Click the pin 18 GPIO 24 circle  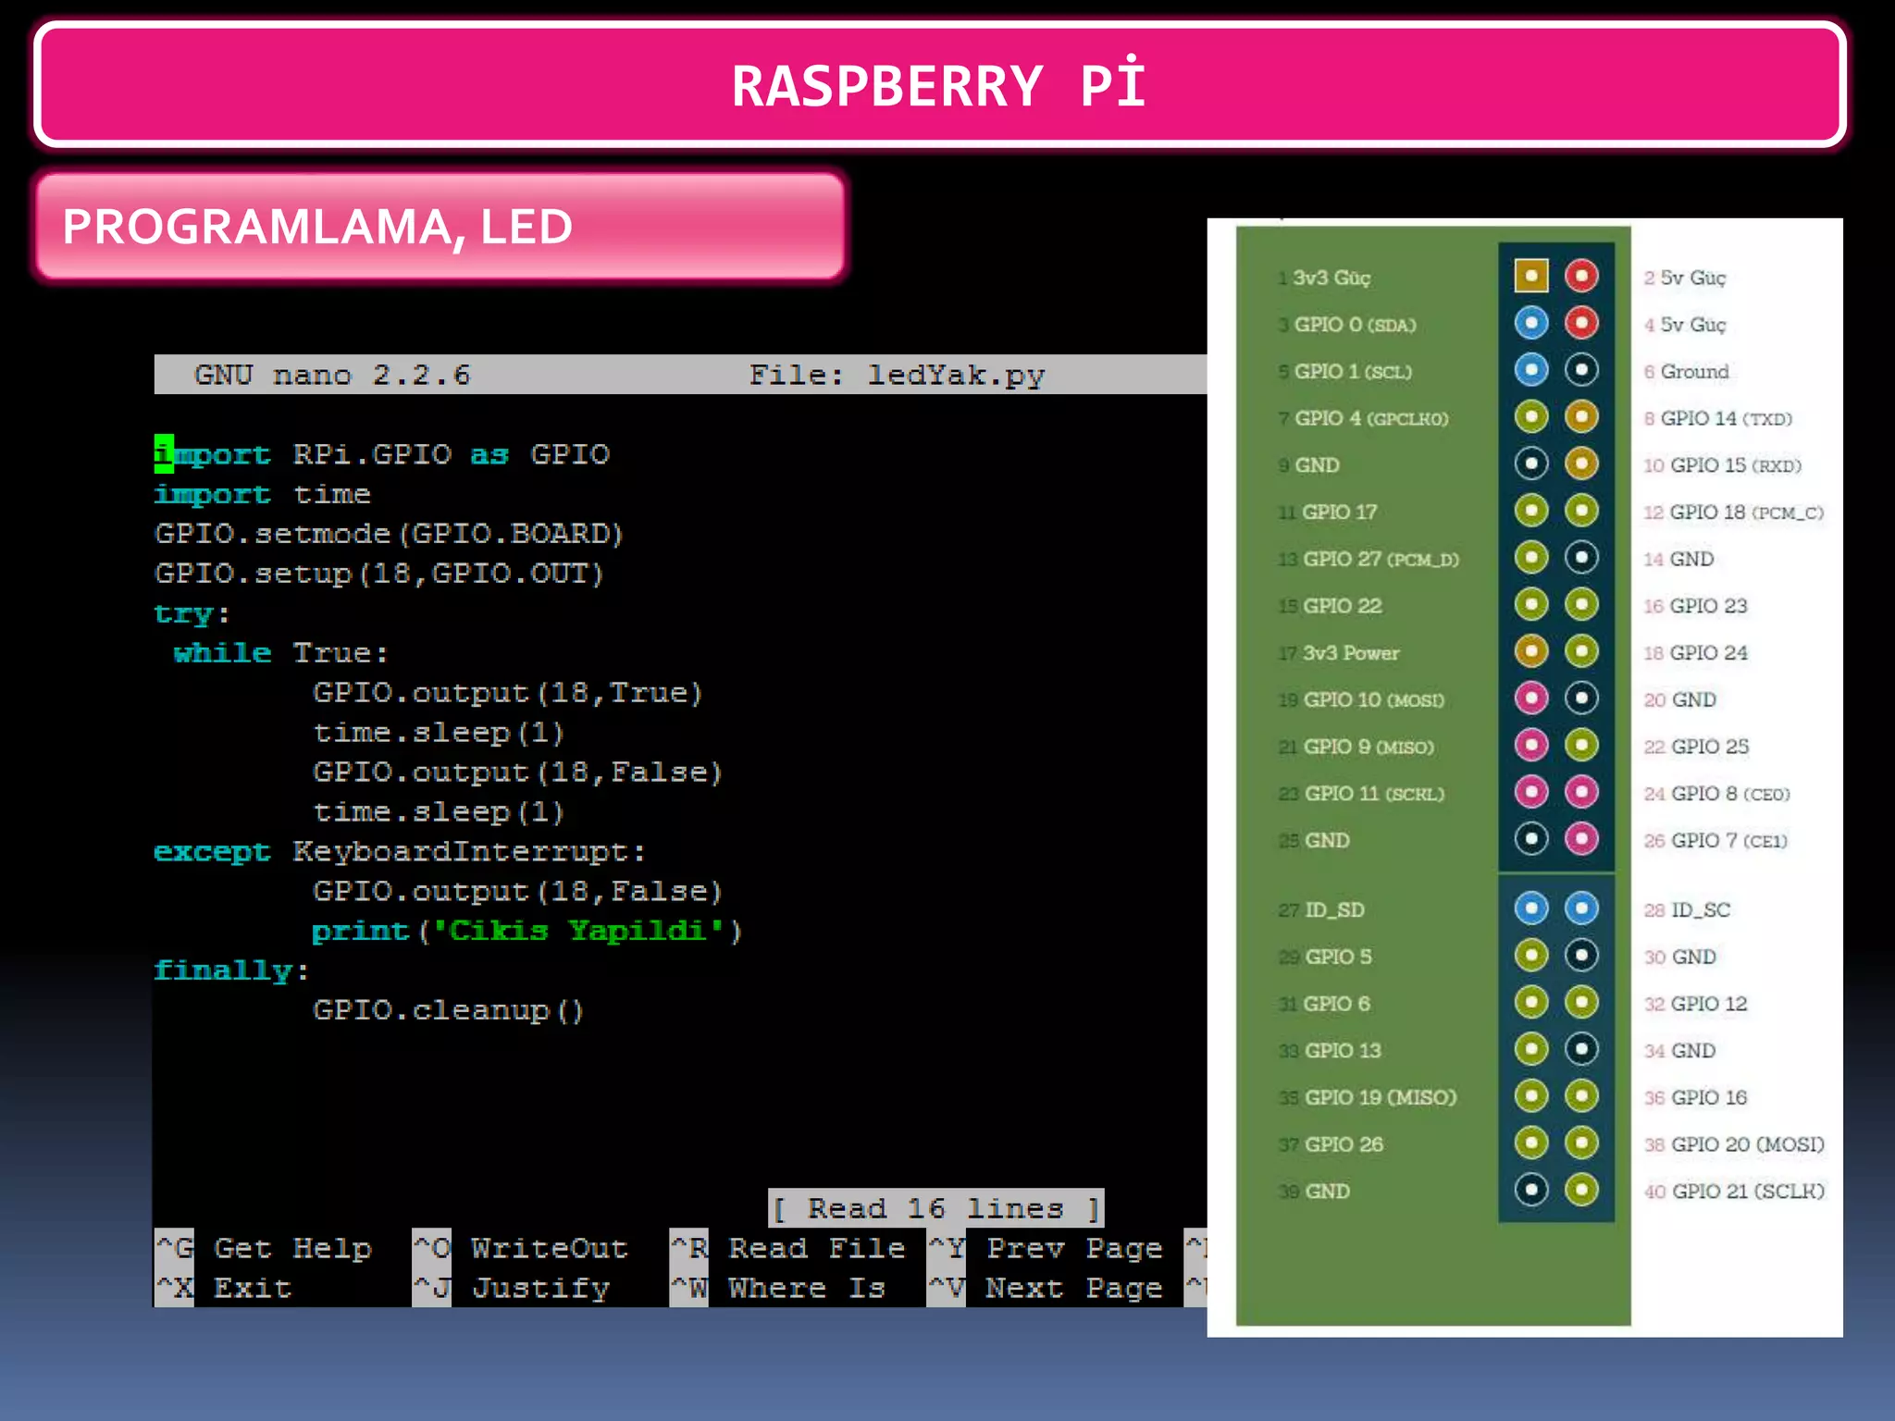(1581, 651)
